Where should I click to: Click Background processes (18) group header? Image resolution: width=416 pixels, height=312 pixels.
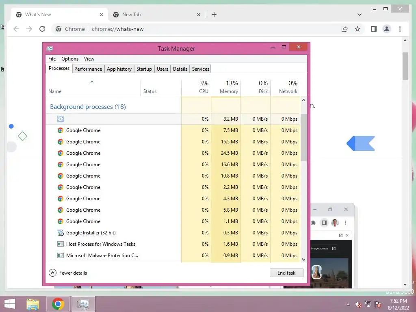coord(88,107)
